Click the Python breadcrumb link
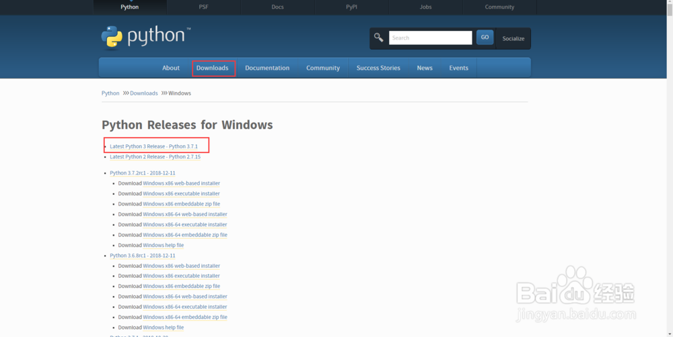Image resolution: width=673 pixels, height=337 pixels. click(110, 93)
